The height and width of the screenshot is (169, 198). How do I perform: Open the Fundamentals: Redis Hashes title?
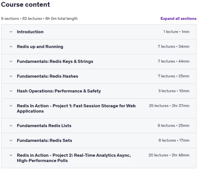47,76
